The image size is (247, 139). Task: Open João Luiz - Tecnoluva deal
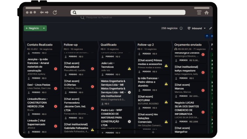pyautogui.click(x=116, y=69)
